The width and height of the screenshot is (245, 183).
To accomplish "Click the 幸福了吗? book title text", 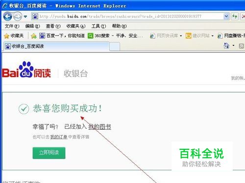I will pos(46,127).
